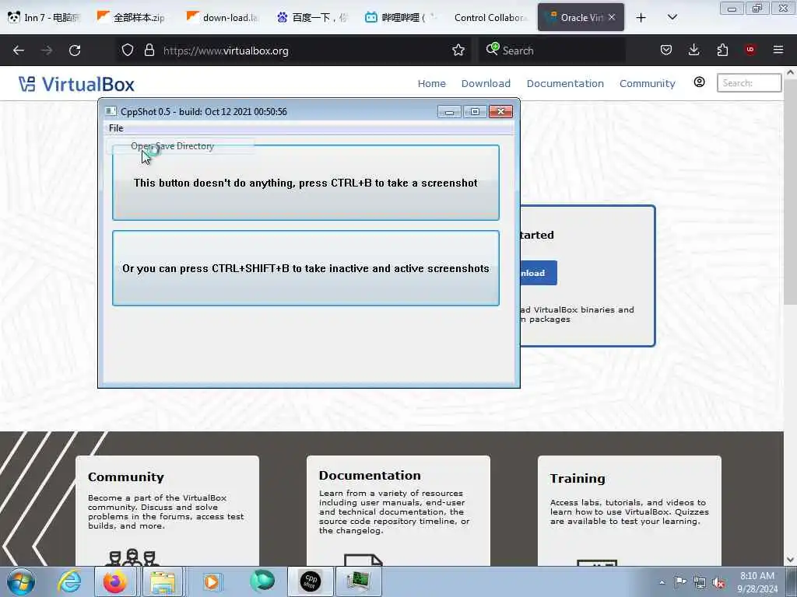Image resolution: width=797 pixels, height=597 pixels.
Task: Click the VirtualBox site logo
Action: tap(76, 84)
